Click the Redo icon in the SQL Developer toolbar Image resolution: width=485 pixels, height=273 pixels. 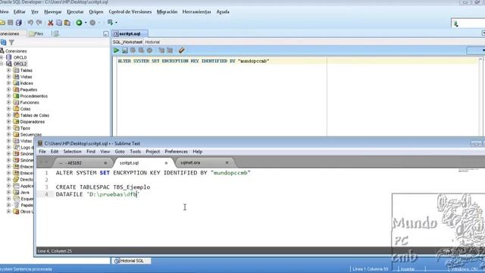[39, 23]
